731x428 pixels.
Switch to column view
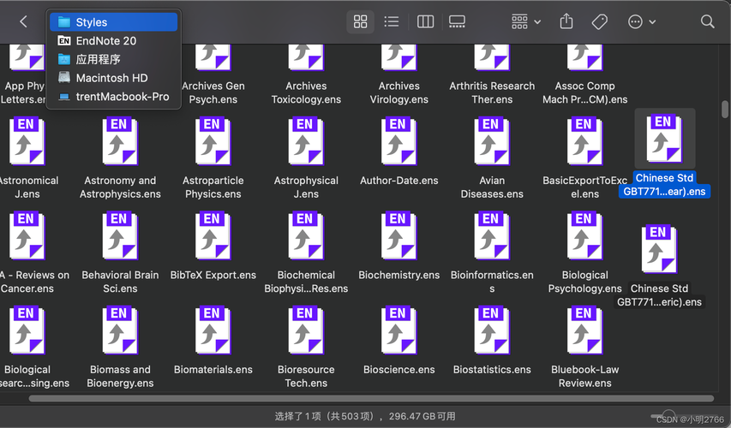(425, 21)
